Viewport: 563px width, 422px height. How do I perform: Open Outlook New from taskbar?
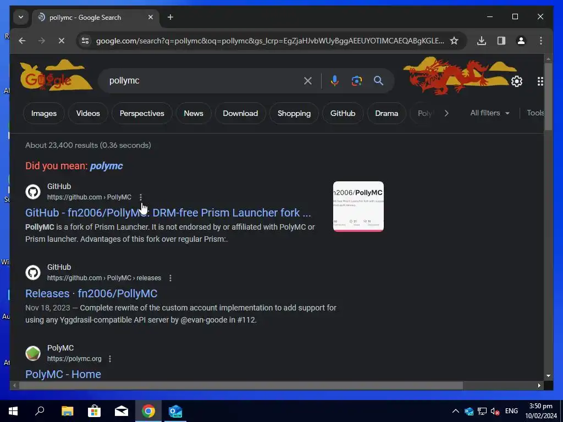tap(175, 411)
